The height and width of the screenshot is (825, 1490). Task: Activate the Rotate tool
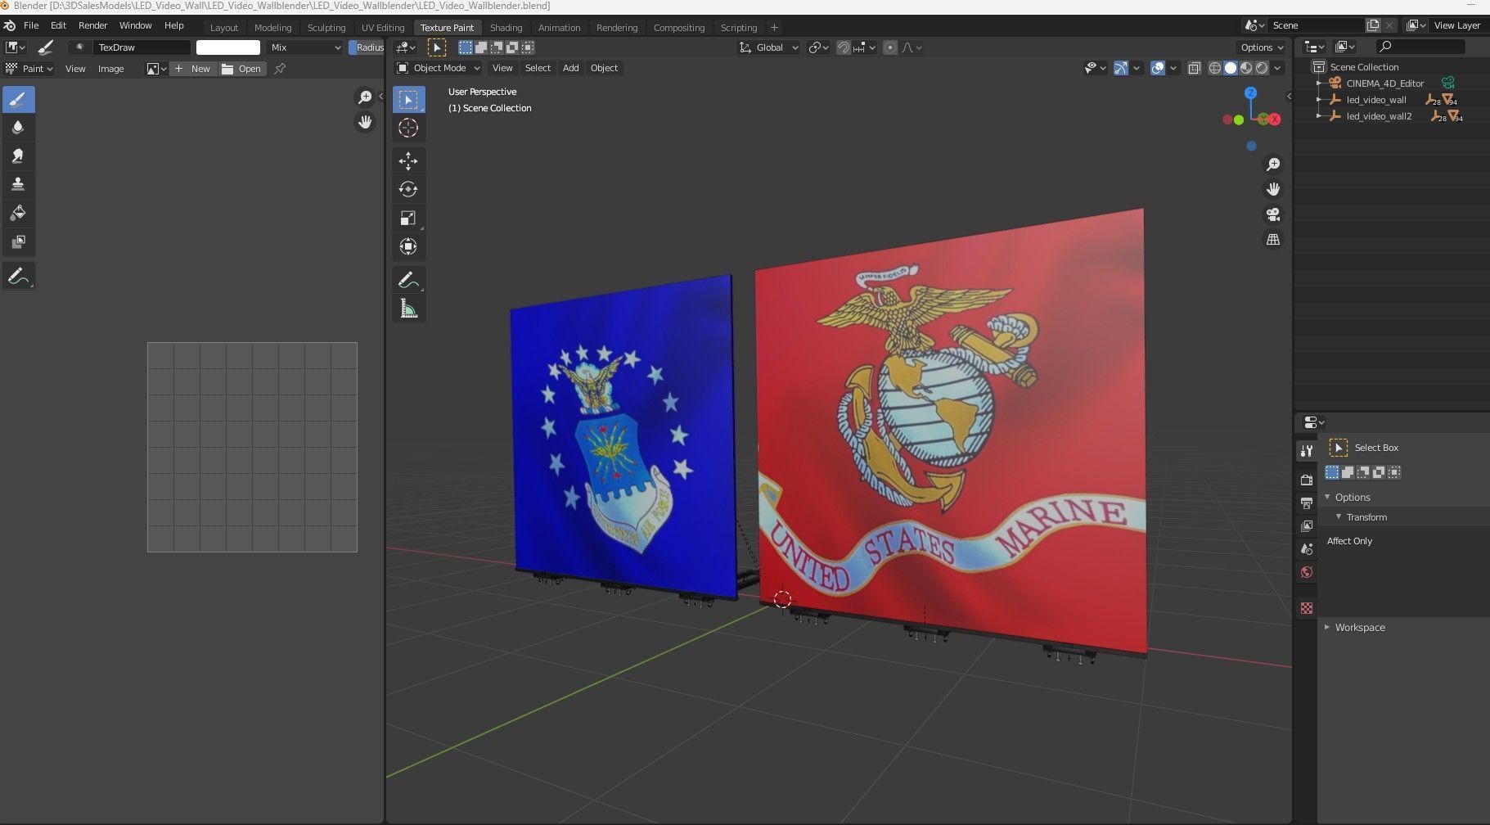pyautogui.click(x=408, y=190)
